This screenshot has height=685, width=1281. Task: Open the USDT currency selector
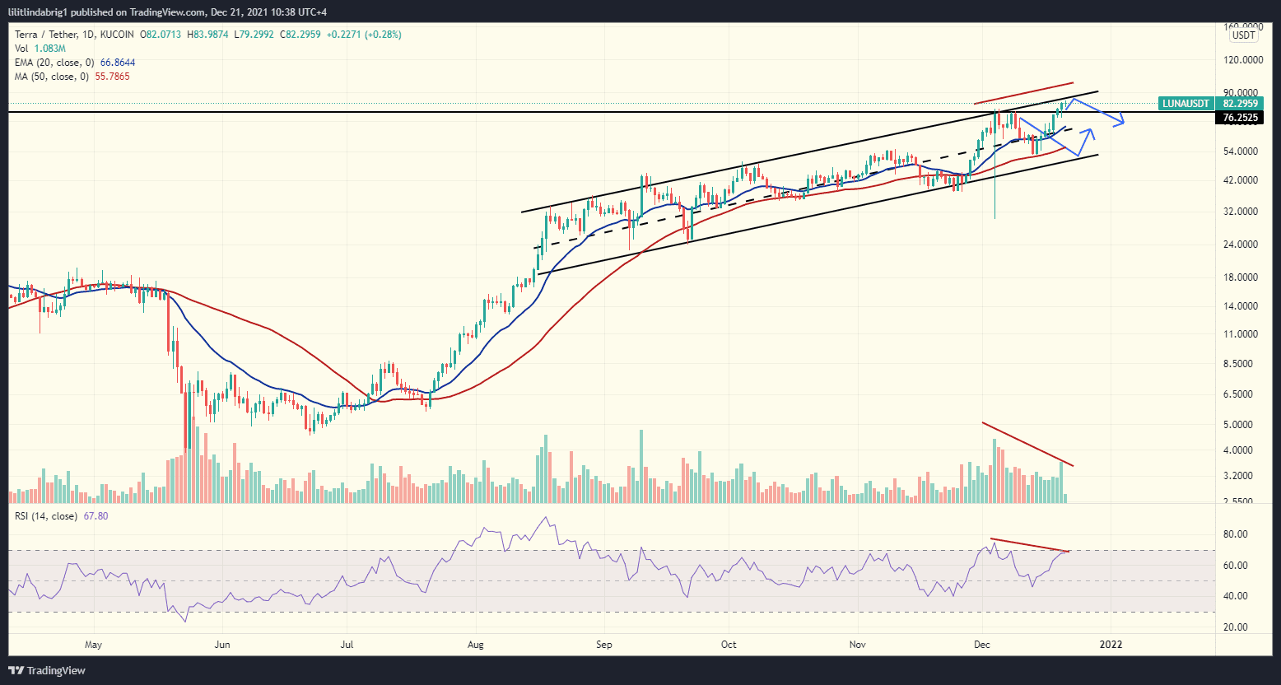click(1242, 35)
